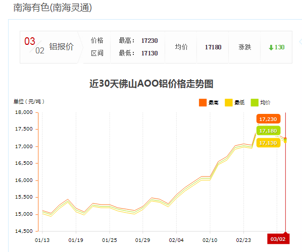Click the chart title 近30天佛山AOO铝价格走势图
The image size is (302, 252).
pyautogui.click(x=152, y=84)
